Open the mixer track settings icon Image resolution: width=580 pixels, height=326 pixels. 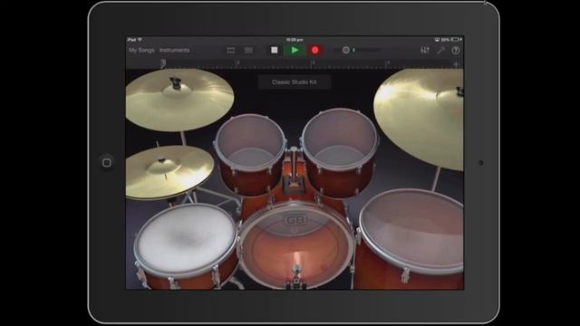click(425, 50)
